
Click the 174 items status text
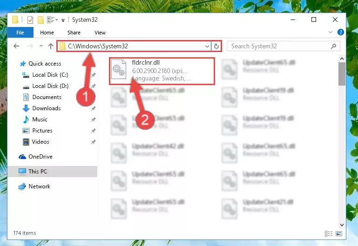[25, 233]
